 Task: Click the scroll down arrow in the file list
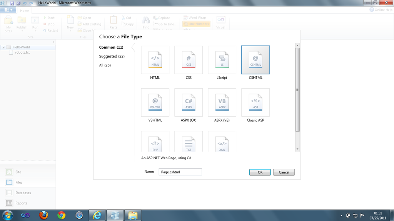tap(297, 149)
